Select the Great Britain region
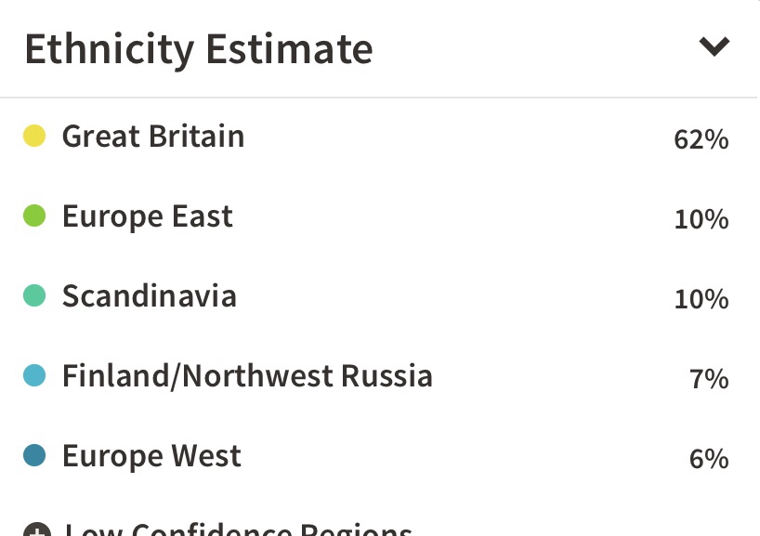 pyautogui.click(x=153, y=137)
